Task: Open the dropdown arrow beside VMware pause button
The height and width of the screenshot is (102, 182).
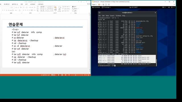Action: click(x=101, y=5)
